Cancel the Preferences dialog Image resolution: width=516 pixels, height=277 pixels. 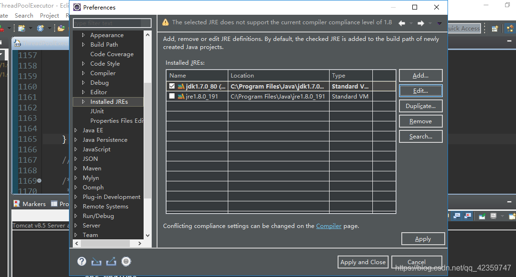(x=417, y=262)
